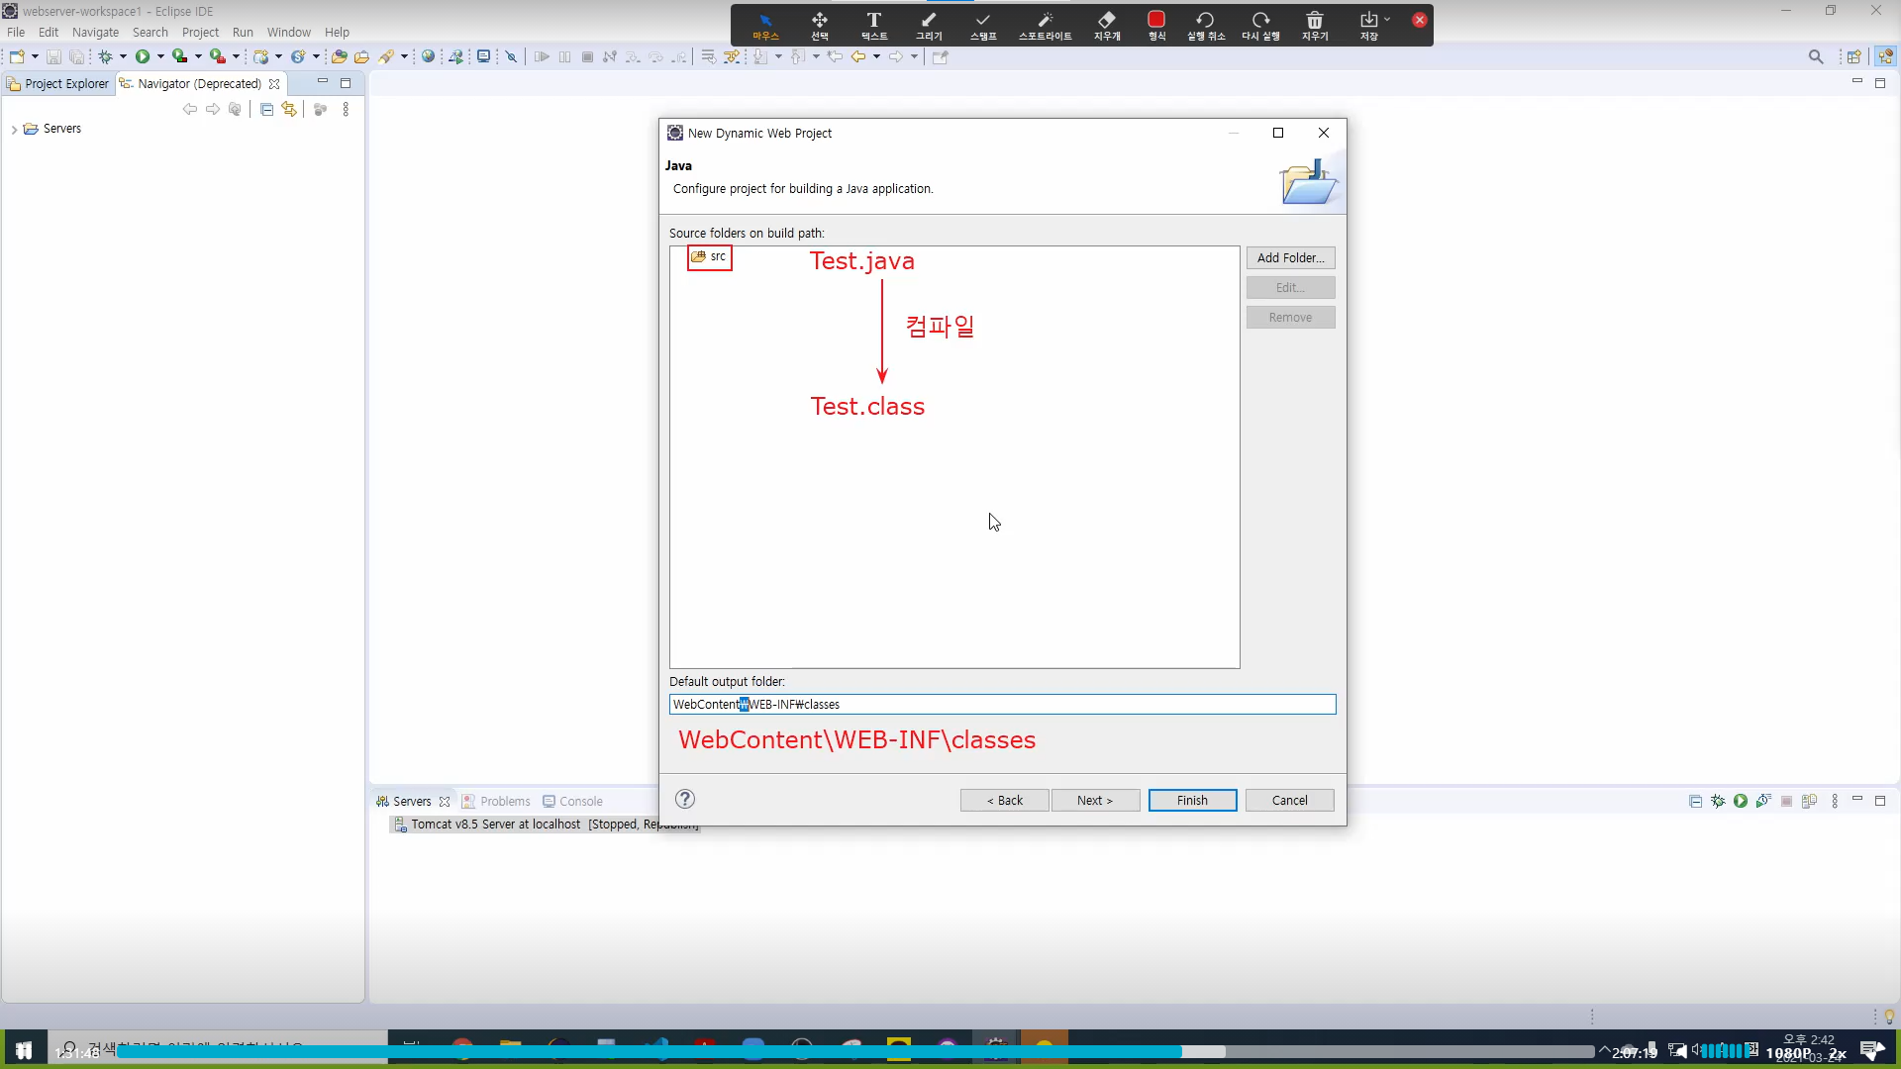Open the Run button dropdown arrow
This screenshot has height=1069, width=1901.
[x=160, y=56]
